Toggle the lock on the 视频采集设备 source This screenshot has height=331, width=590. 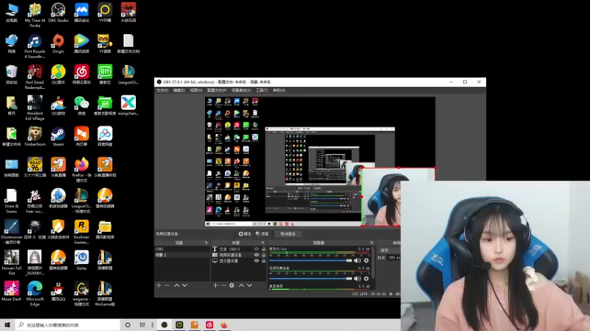click(x=263, y=255)
